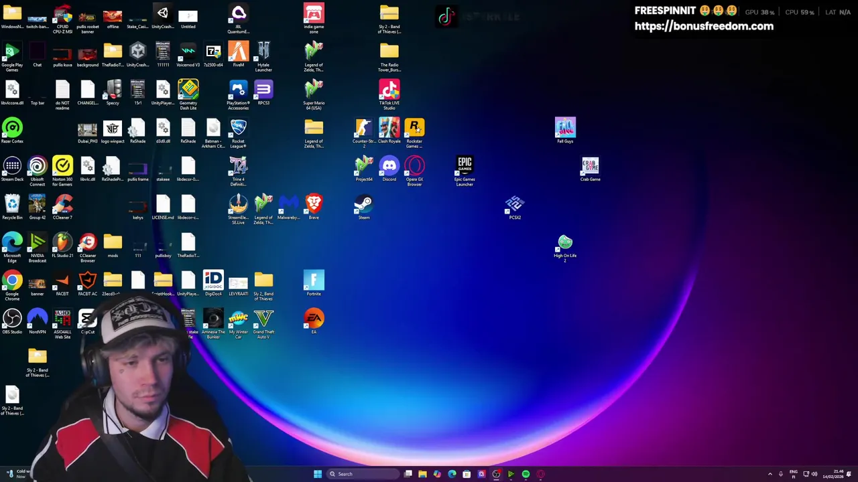858x482 pixels.
Task: Select the JBL QuantumEngine icon
Action: [x=239, y=19]
